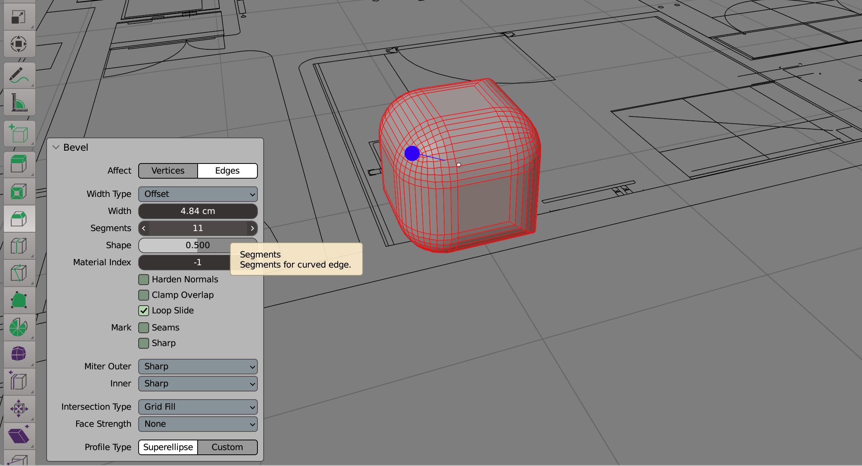
Task: Enable the Clamp Overlap checkbox
Action: [144, 295]
